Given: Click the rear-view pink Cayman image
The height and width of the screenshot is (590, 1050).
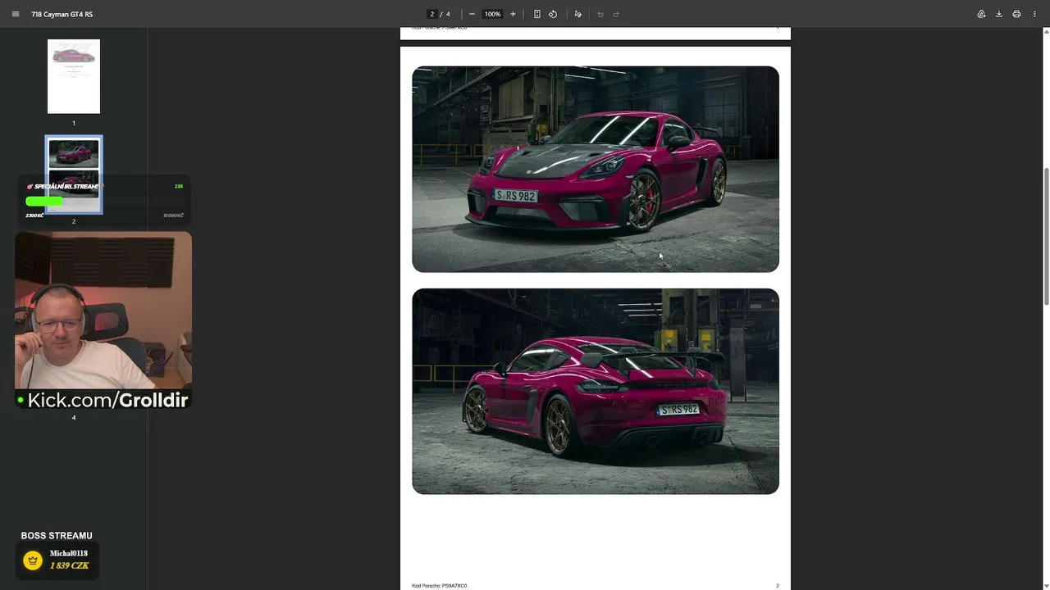Looking at the screenshot, I should pos(596,391).
